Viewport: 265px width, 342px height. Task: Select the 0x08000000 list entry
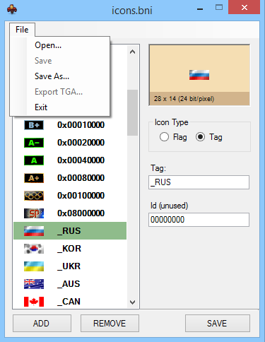[70, 213]
